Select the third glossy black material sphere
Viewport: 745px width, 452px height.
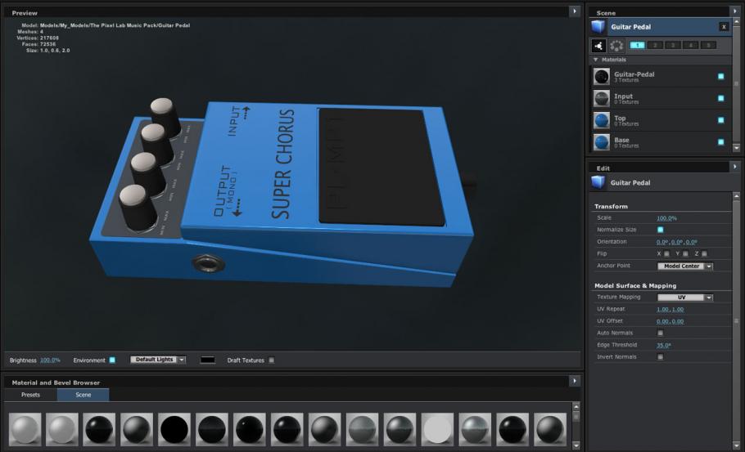click(99, 429)
